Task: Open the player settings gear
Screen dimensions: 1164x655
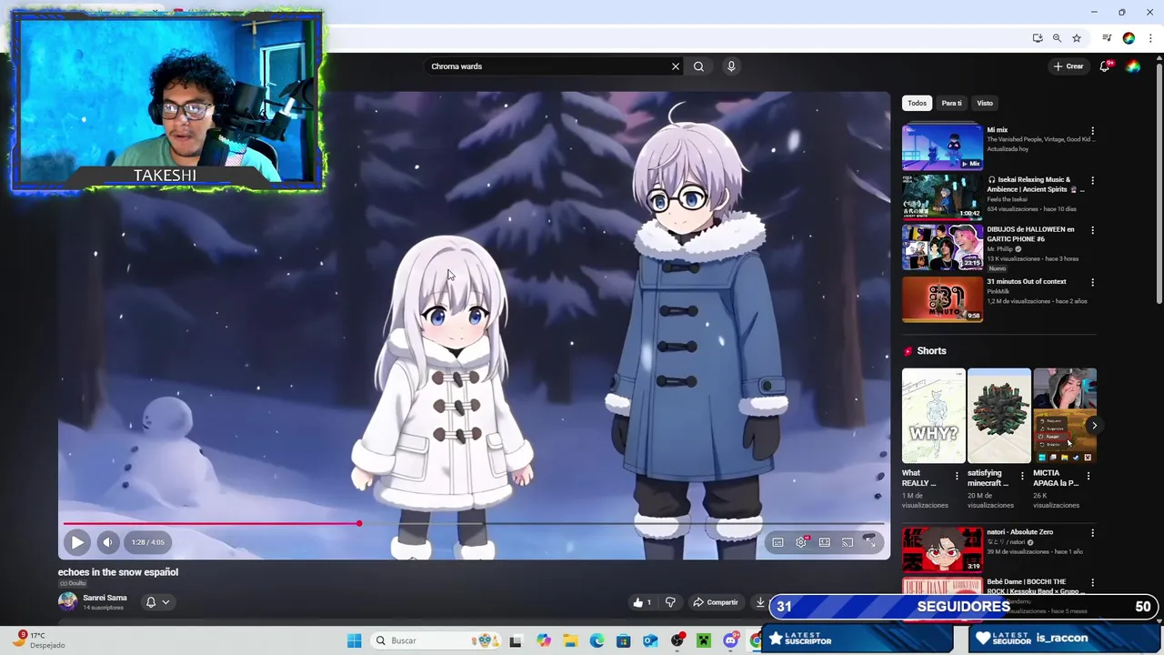Action: point(801,542)
